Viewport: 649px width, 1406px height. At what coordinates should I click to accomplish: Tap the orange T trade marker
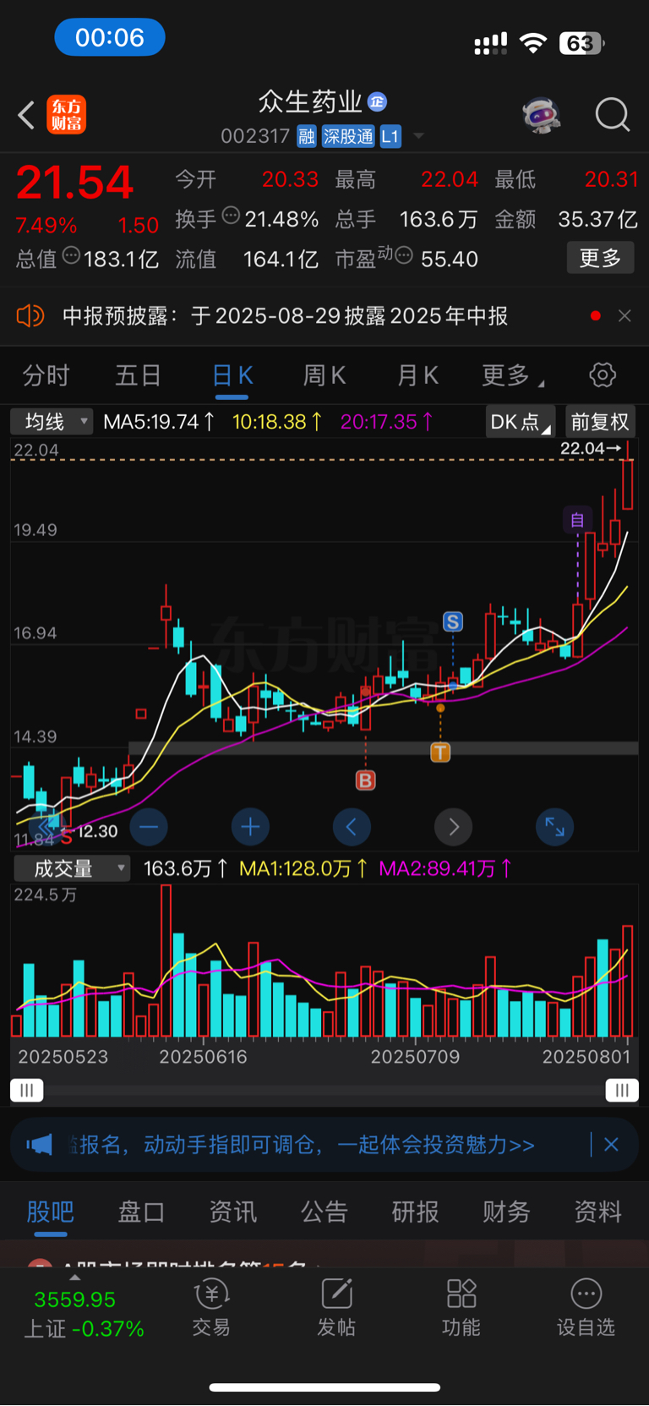click(x=440, y=752)
